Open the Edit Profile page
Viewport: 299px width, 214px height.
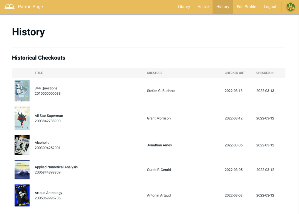(x=246, y=7)
